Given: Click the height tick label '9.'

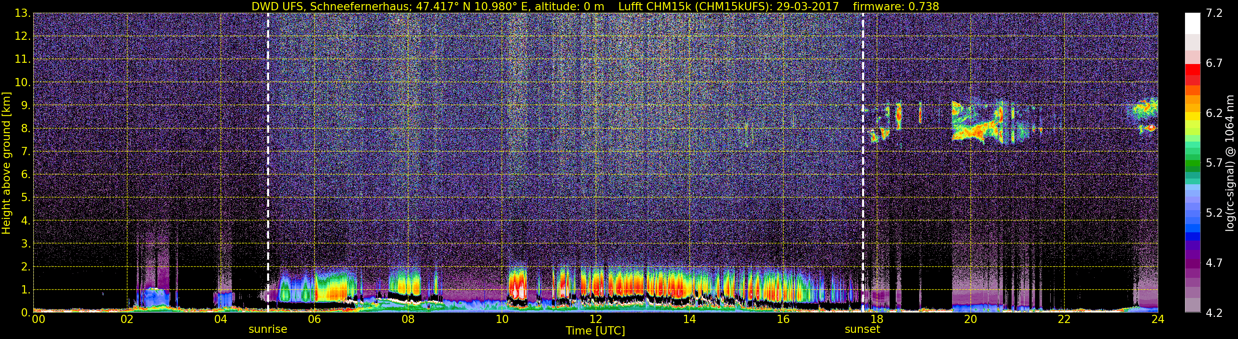Looking at the screenshot, I should click(x=25, y=105).
